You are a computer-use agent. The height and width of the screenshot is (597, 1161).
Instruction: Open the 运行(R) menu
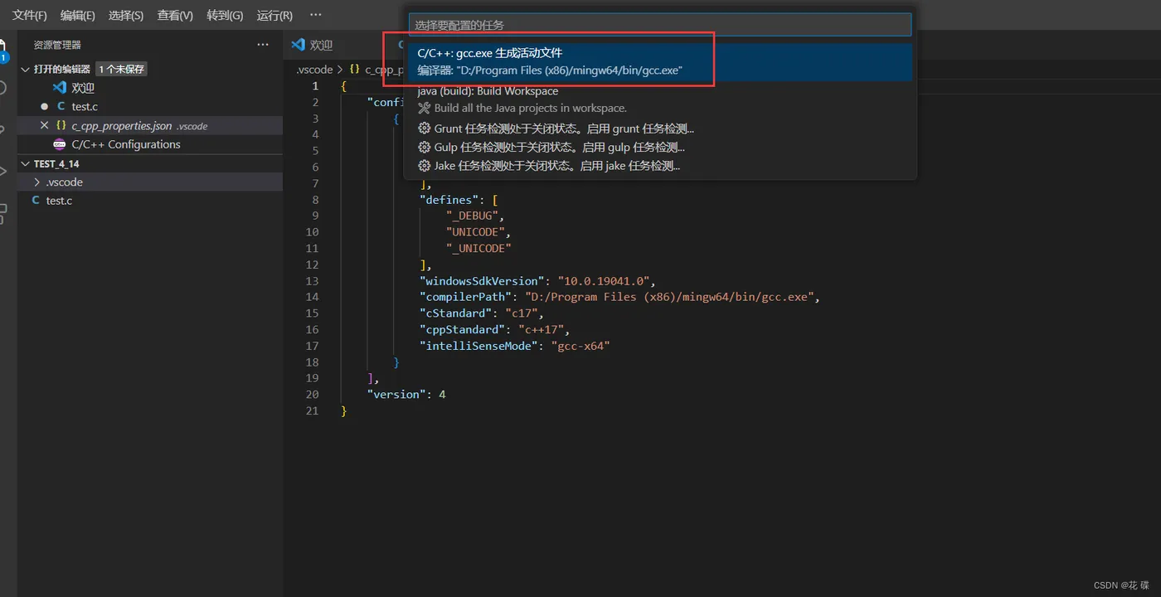[x=274, y=15]
